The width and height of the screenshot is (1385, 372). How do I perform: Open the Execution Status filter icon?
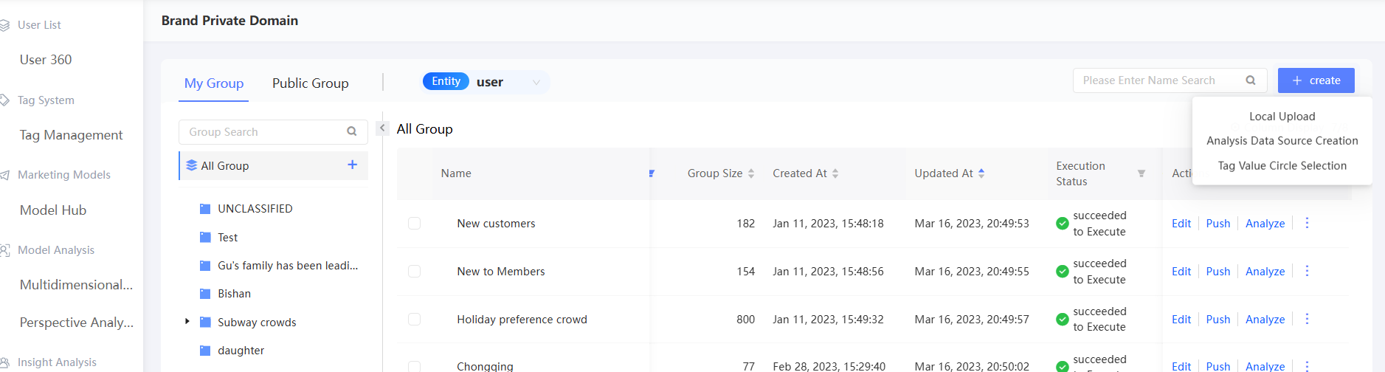point(1141,173)
